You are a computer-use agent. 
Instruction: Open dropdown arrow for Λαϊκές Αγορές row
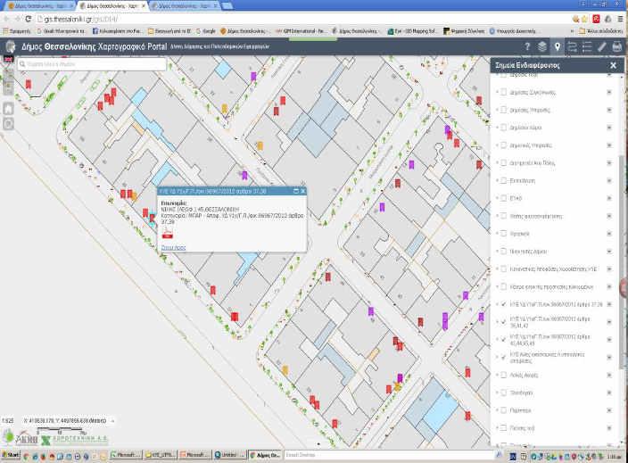point(609,375)
